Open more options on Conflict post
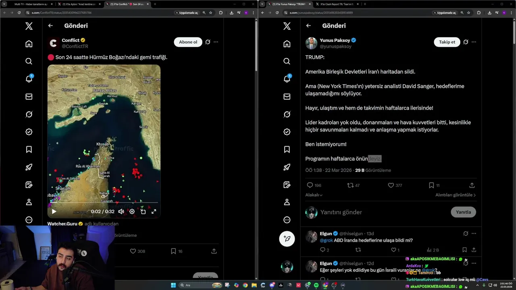The height and width of the screenshot is (290, 516). (216, 42)
